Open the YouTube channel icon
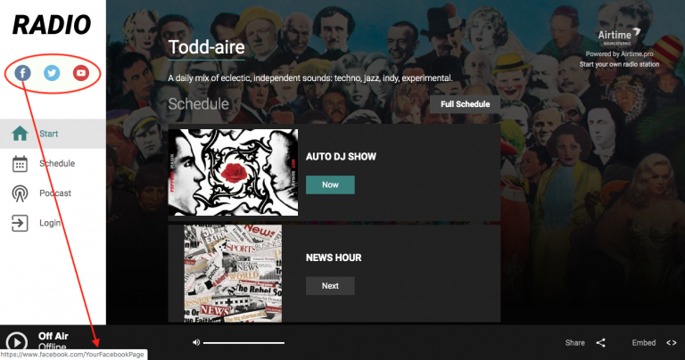 pyautogui.click(x=81, y=73)
